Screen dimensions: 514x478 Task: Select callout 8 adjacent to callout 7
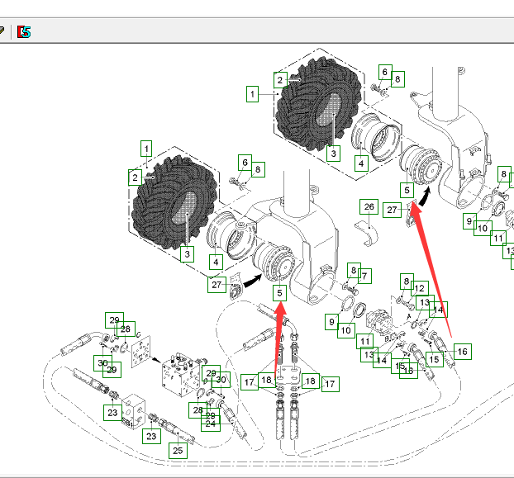354,271
